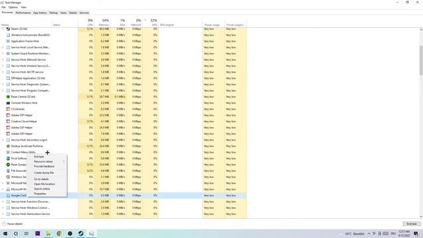Switch to the Details tab
423x238 pixels.
(x=73, y=13)
